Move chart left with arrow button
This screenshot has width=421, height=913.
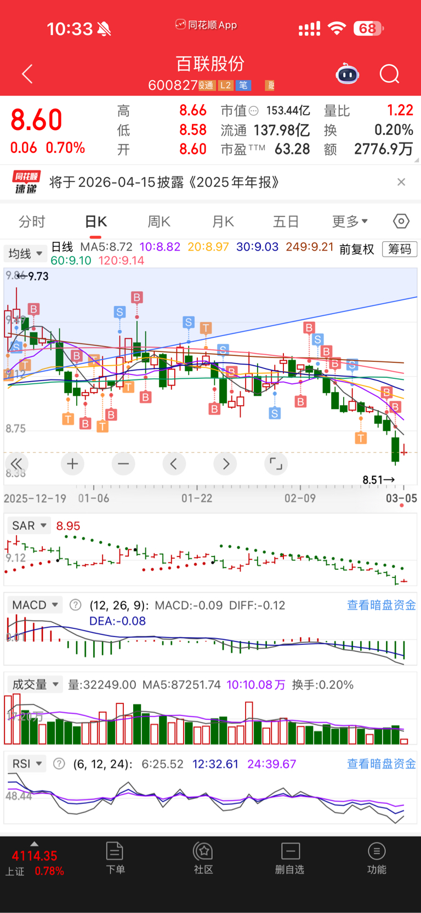(x=174, y=464)
